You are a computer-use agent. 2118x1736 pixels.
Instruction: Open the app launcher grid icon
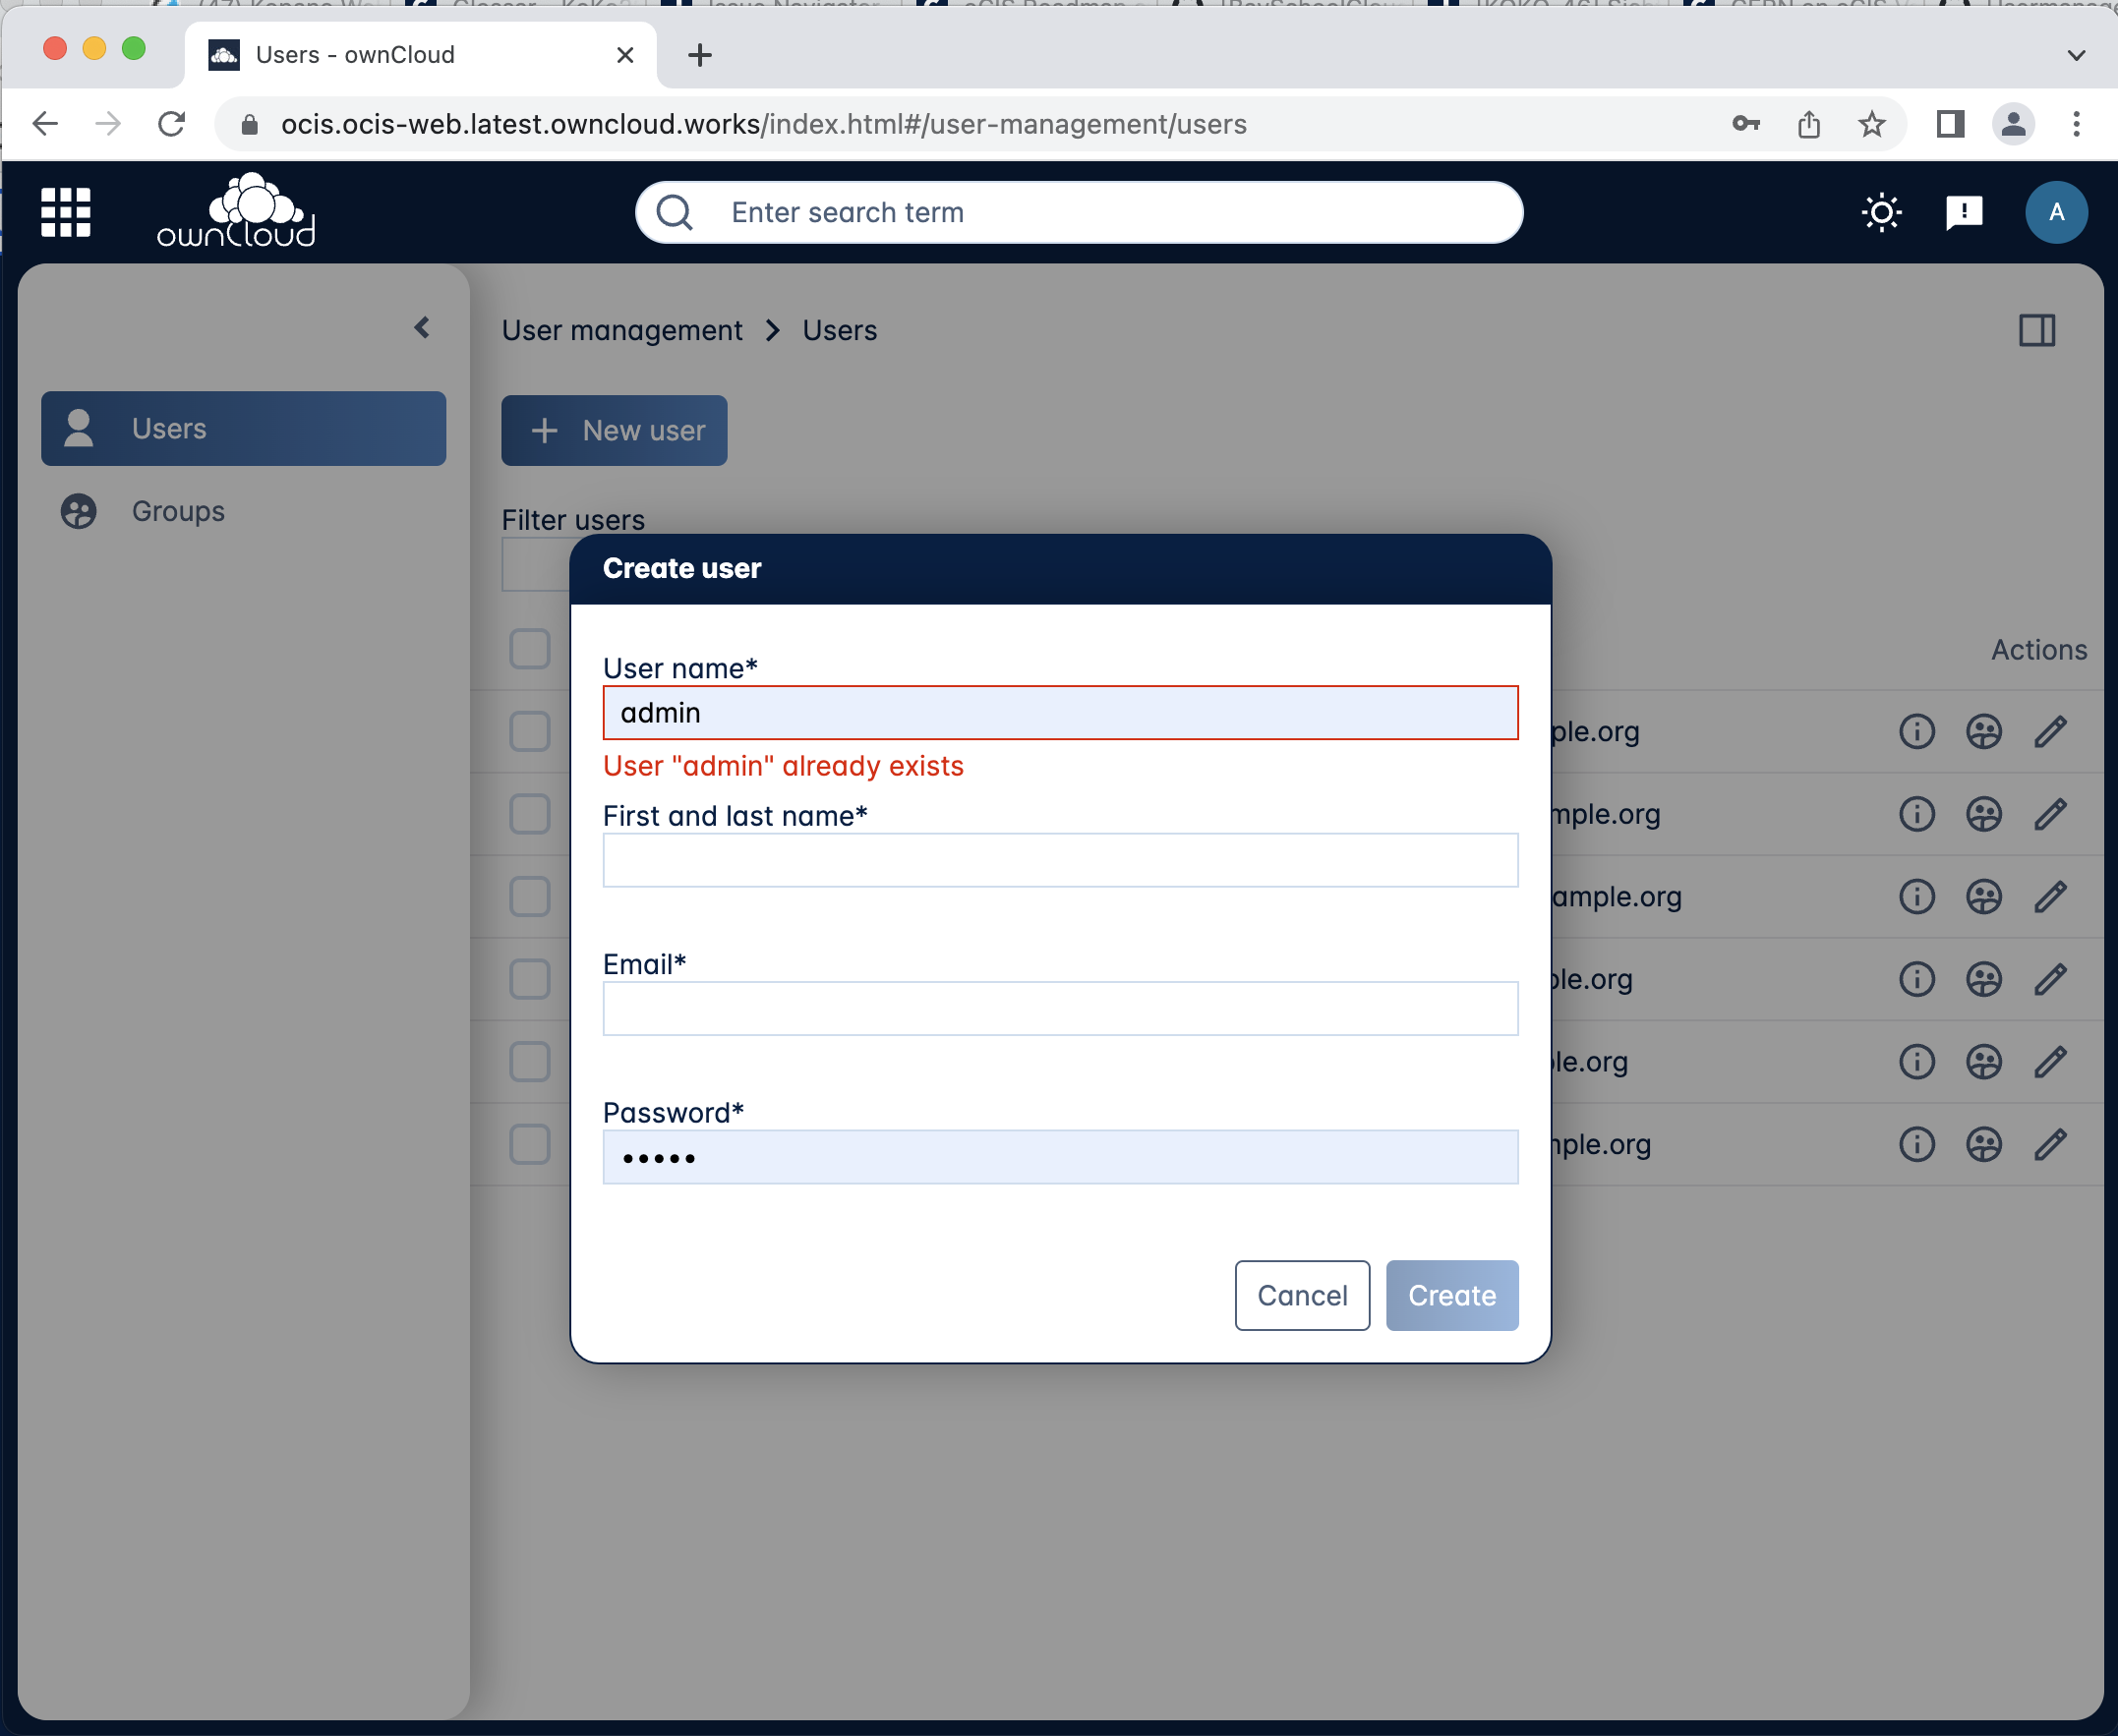coord(64,212)
